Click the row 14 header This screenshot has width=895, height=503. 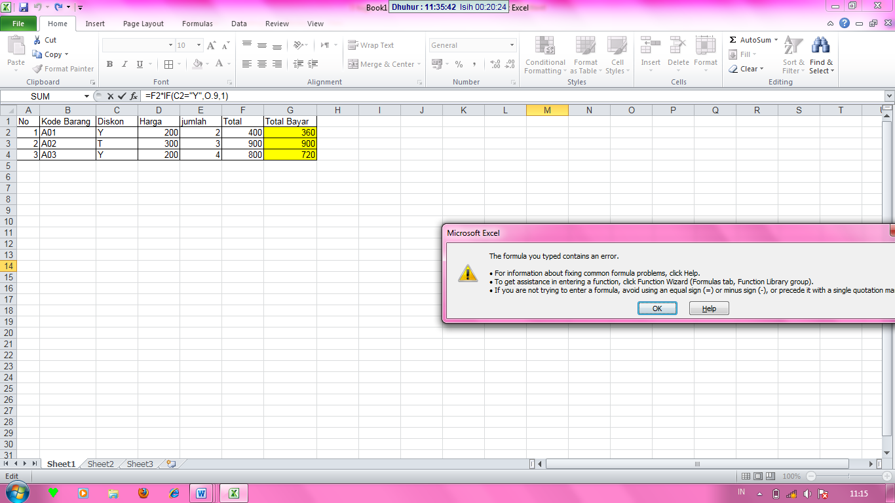tap(8, 266)
